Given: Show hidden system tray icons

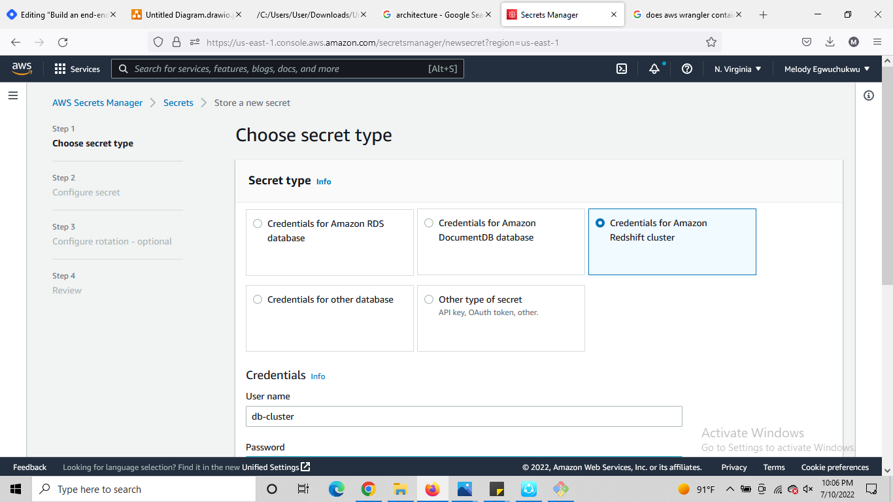Looking at the screenshot, I should coord(730,489).
